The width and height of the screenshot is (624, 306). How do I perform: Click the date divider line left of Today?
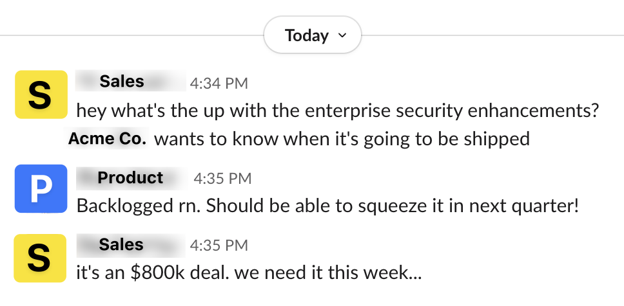point(129,35)
